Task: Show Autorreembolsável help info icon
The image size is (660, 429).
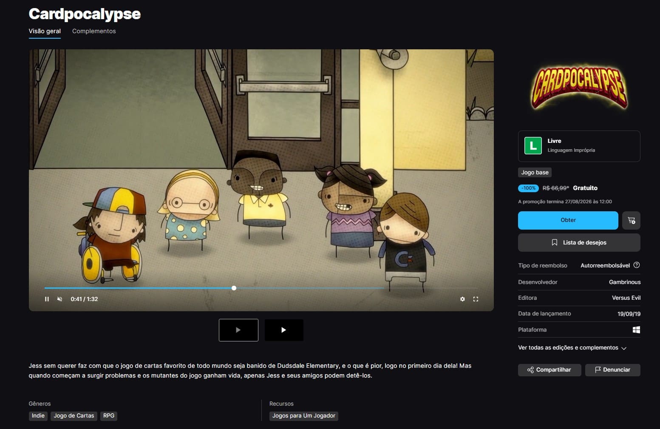Action: pos(637,265)
